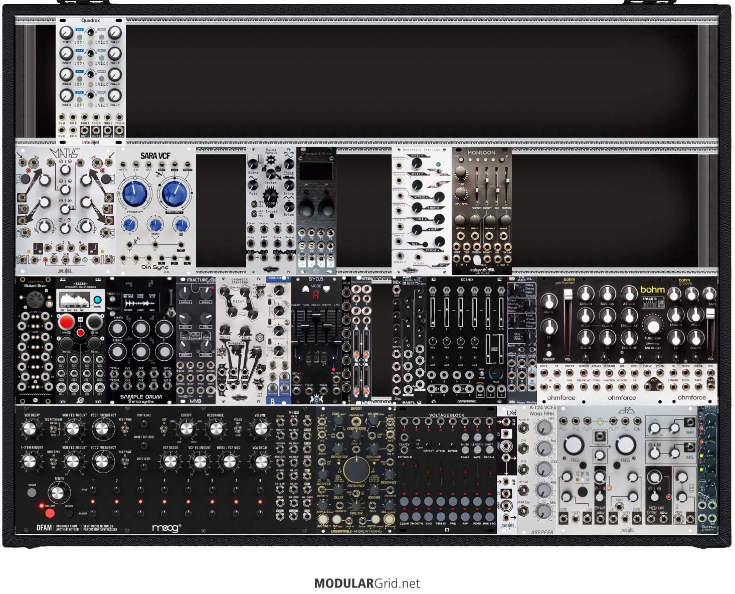
Task: Click the intellijel logo under Quadrax
Action: tap(91, 142)
